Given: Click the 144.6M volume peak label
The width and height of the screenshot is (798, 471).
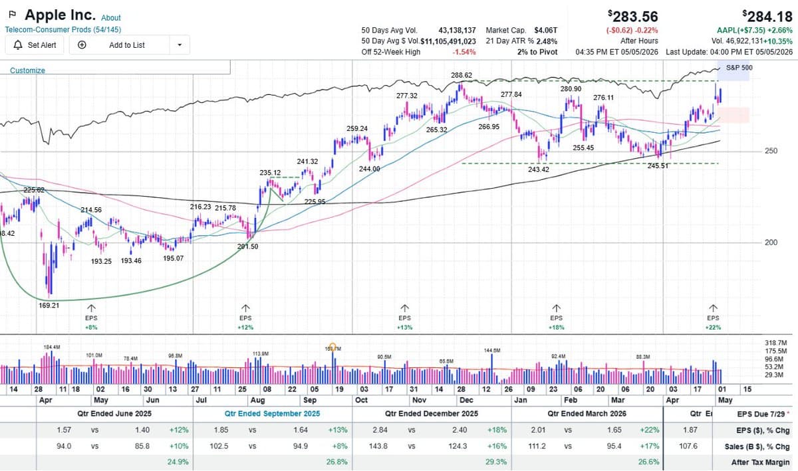Looking at the screenshot, I should pyautogui.click(x=492, y=349).
